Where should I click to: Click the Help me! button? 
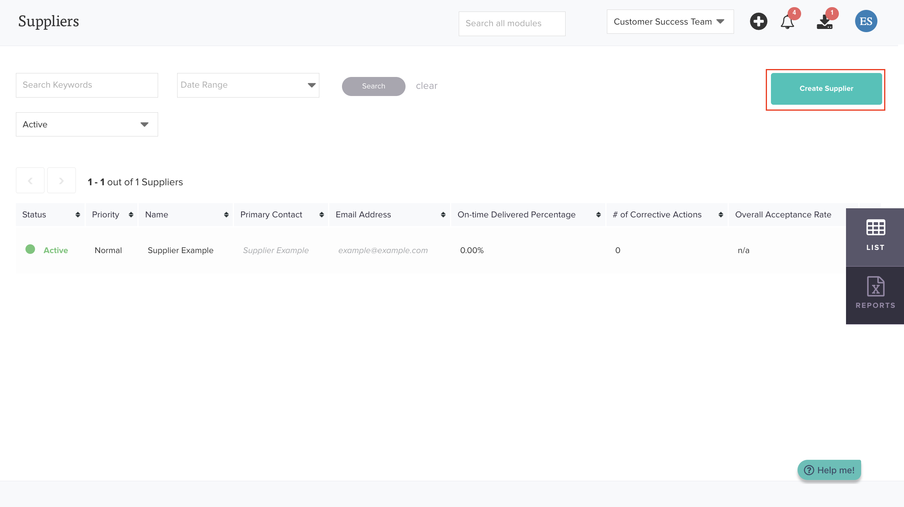(x=829, y=470)
